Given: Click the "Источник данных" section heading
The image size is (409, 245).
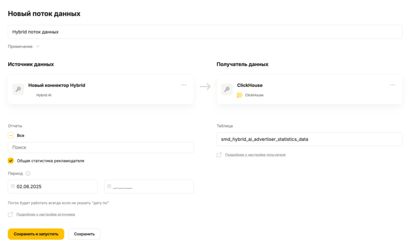Looking at the screenshot, I should [x=31, y=64].
